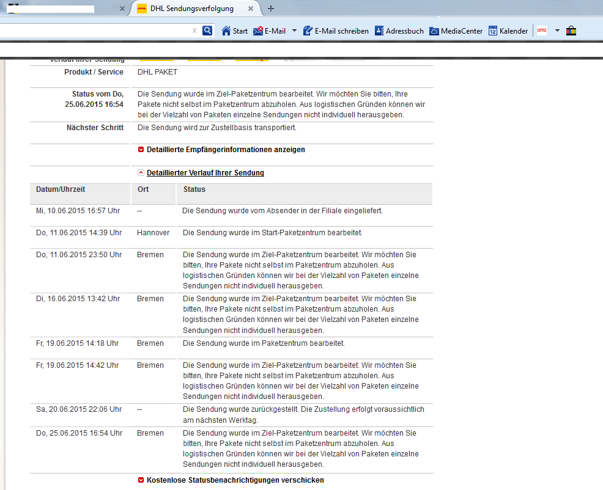
Task: Click the DHL PAKET product text
Action: click(x=157, y=72)
